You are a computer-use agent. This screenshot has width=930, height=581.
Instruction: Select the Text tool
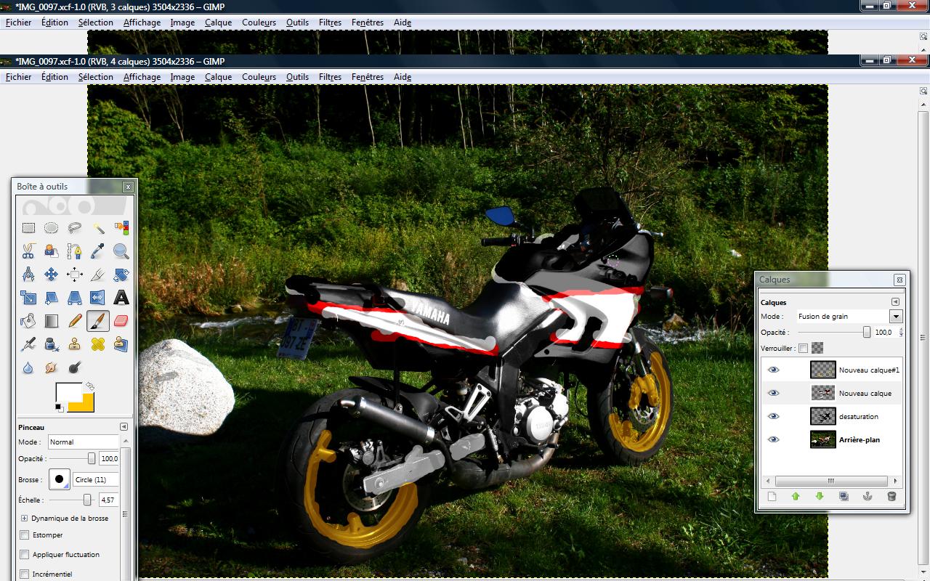coord(121,298)
